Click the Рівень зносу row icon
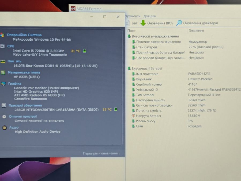This screenshot has height=181, width=241. [x=133, y=121]
